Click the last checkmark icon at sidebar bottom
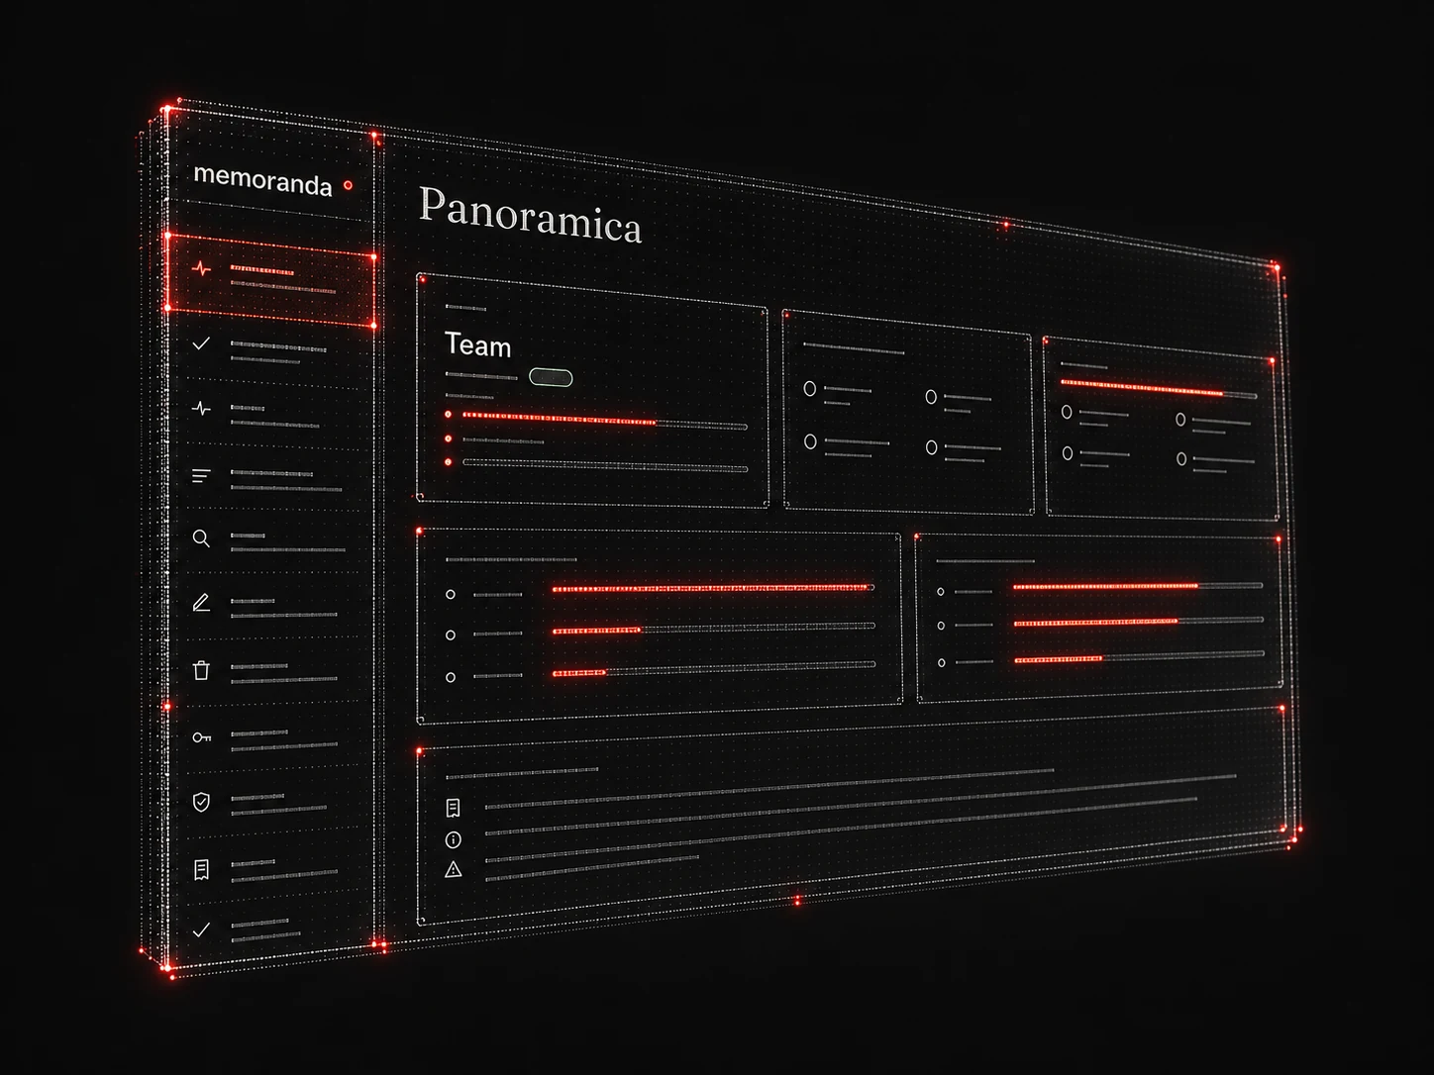 (x=201, y=929)
